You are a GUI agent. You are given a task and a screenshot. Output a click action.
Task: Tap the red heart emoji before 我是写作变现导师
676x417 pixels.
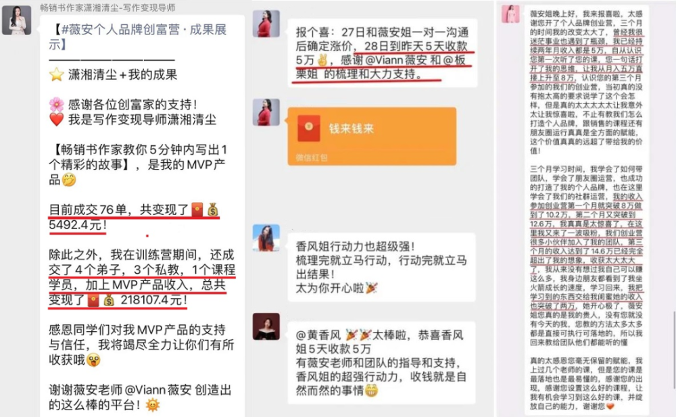click(57, 120)
